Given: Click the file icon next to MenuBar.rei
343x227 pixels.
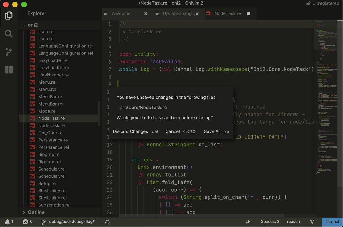Looking at the screenshot, I should (33, 104).
